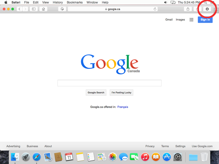Show the Safari sidebar
The height and width of the screenshot is (164, 219).
[x=34, y=9]
